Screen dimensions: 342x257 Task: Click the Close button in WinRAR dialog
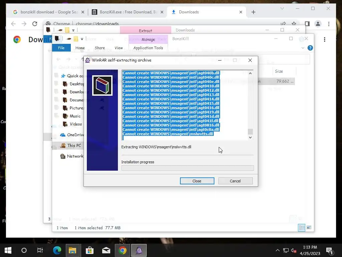pyautogui.click(x=197, y=181)
